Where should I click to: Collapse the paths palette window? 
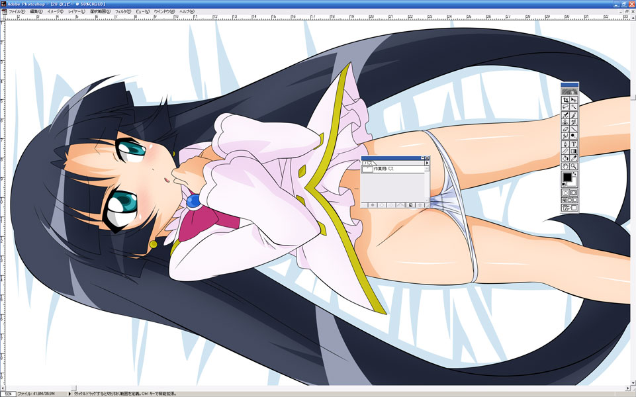tap(423, 157)
